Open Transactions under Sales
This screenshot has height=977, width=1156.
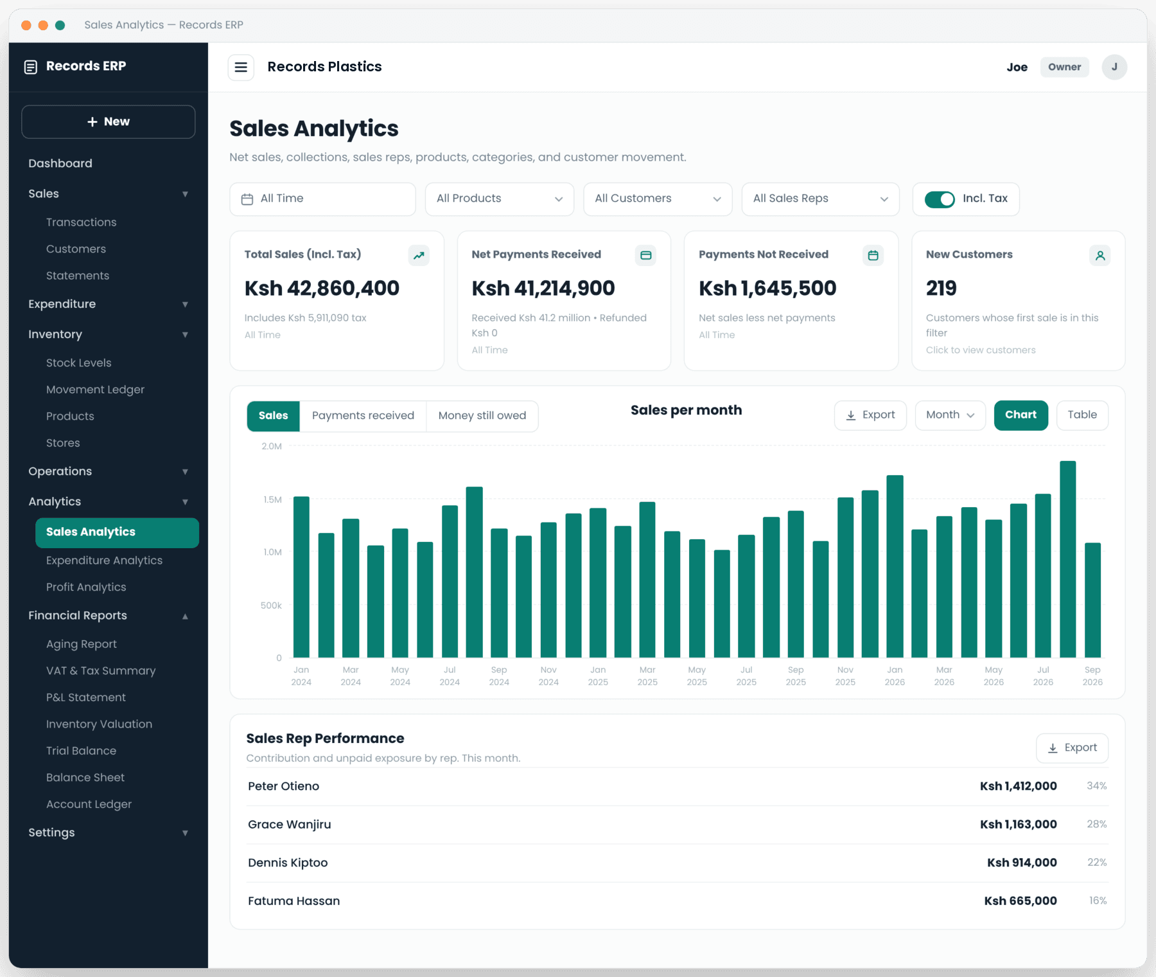(x=82, y=222)
